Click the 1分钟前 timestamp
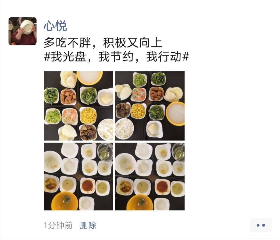The height and width of the screenshot is (240, 280). (x=58, y=225)
